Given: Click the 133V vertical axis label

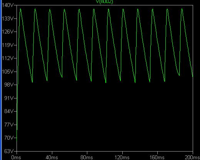Looking at the screenshot, I should (x=8, y=18).
